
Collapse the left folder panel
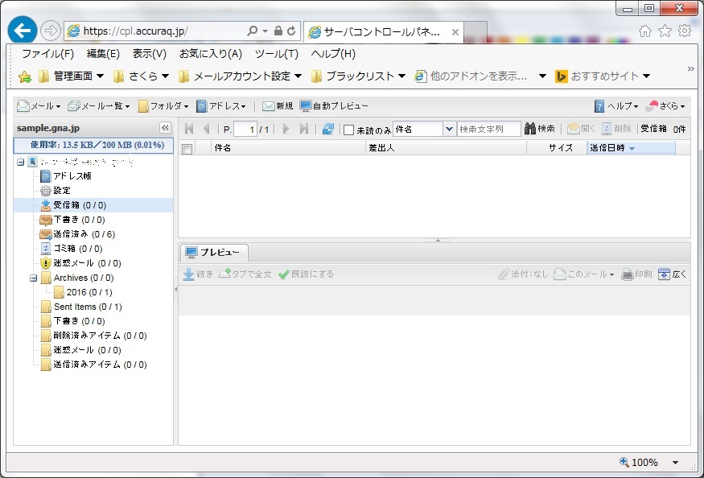click(x=165, y=128)
